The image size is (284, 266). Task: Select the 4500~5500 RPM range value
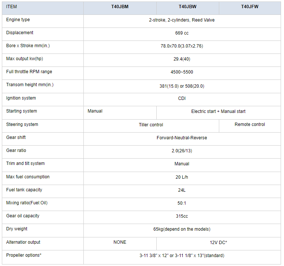(x=182, y=72)
